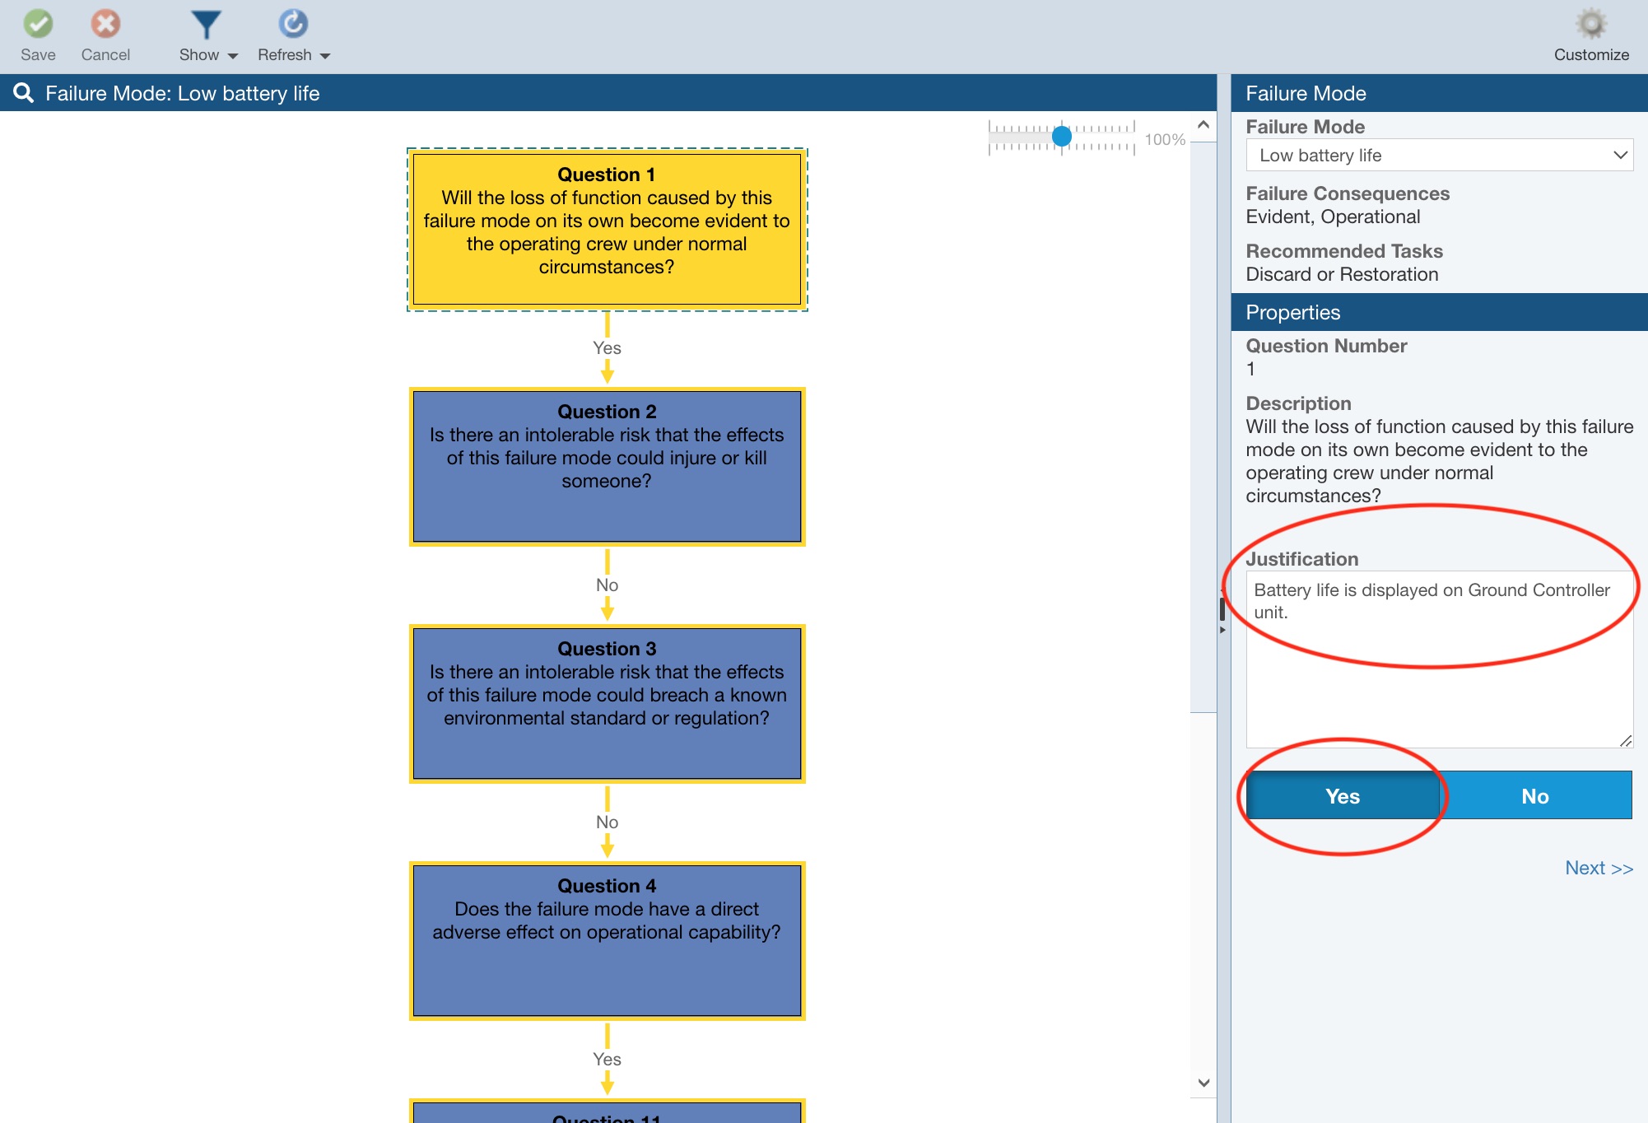Click the resize handle of Justification box
1648x1123 pixels.
[1625, 741]
